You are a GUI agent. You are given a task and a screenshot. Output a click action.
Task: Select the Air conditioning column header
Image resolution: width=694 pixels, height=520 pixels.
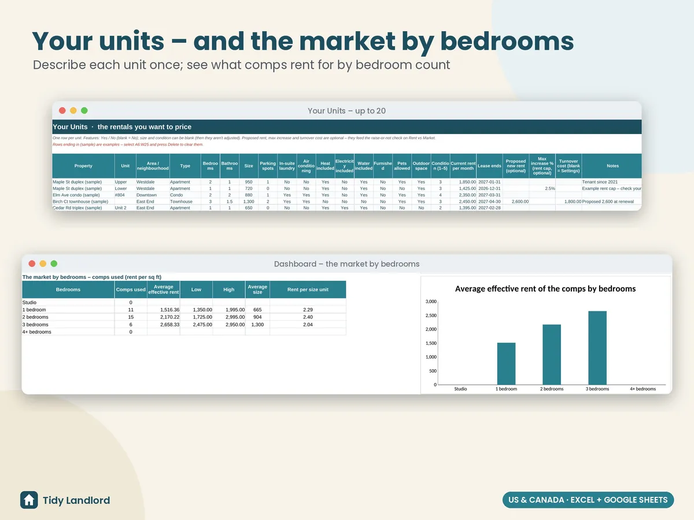(306, 166)
